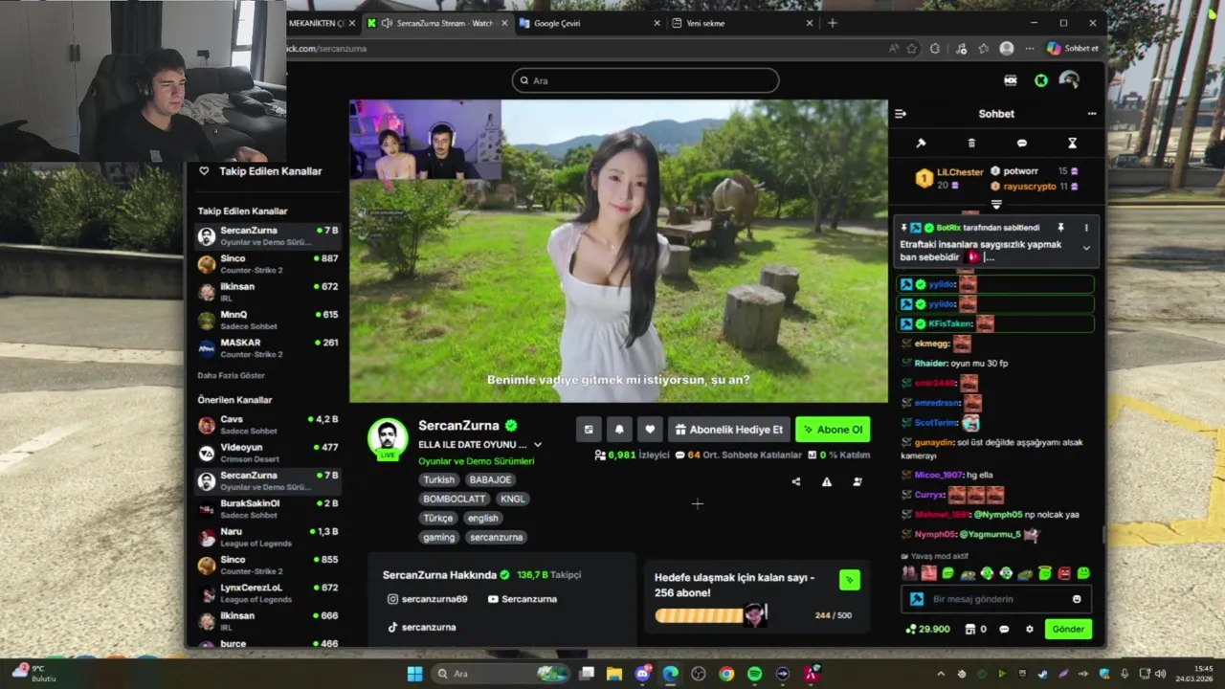Click the speech bubble icon in chat toolbar

(x=1021, y=144)
